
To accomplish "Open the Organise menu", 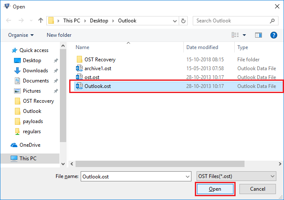I will click(x=21, y=35).
